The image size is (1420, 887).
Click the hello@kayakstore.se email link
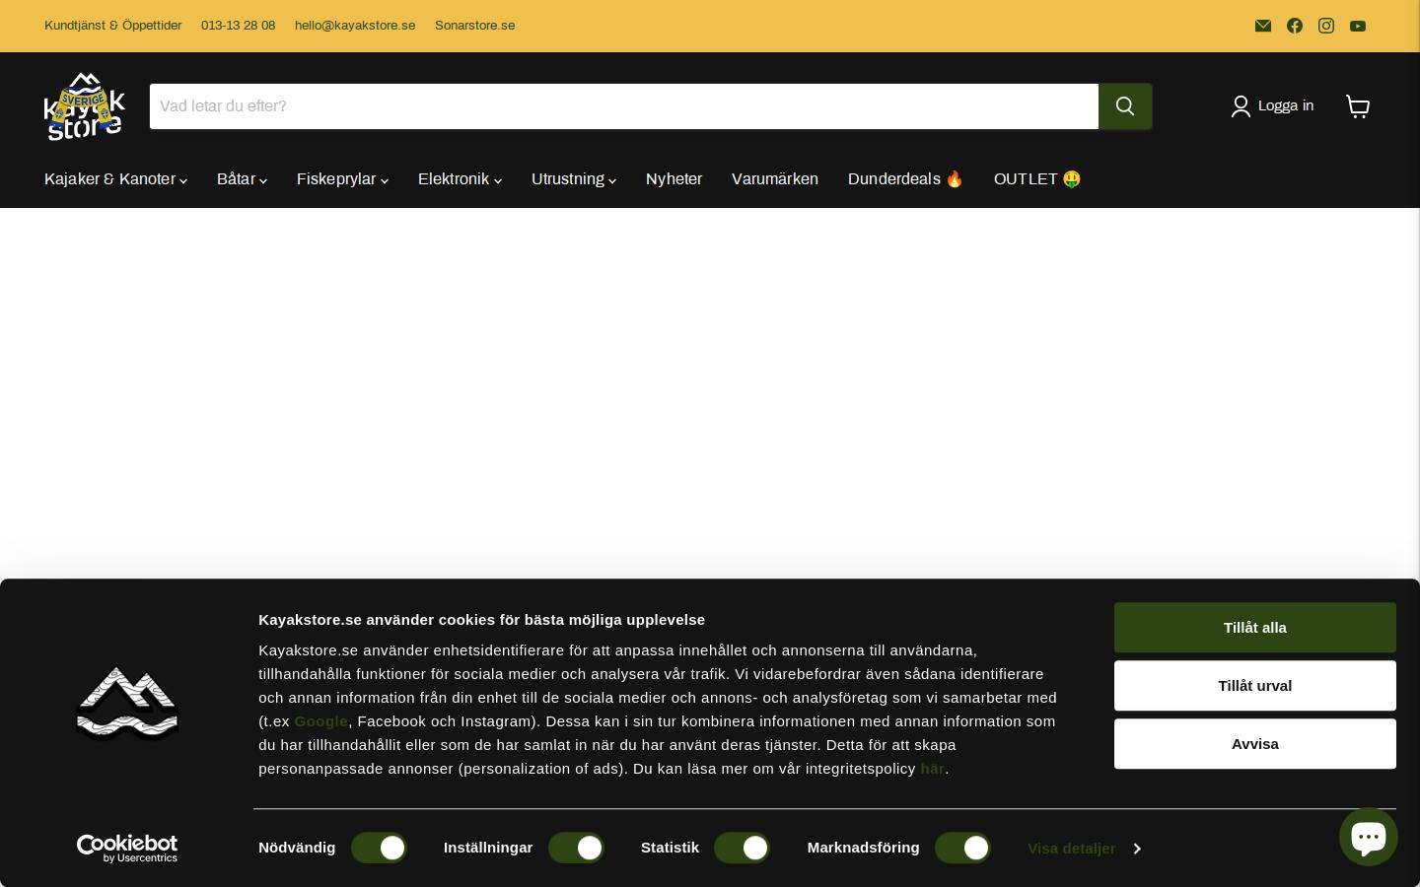pos(355,26)
